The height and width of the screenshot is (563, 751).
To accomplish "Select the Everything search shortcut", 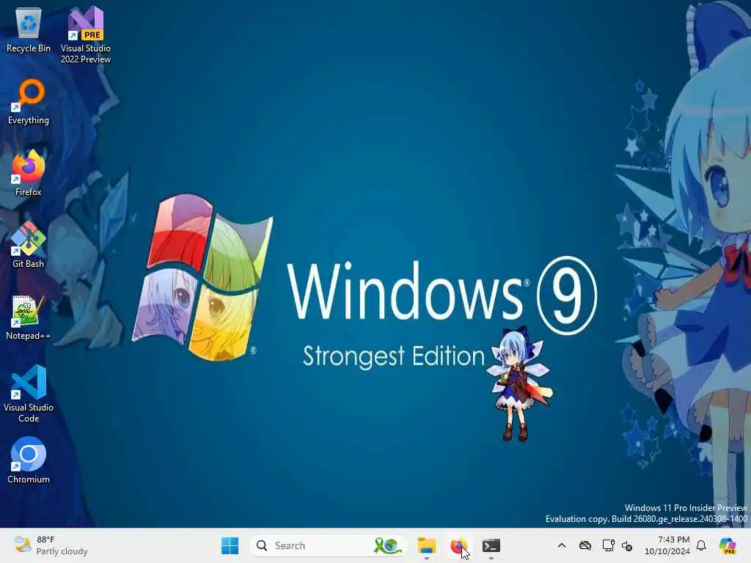I will (29, 102).
